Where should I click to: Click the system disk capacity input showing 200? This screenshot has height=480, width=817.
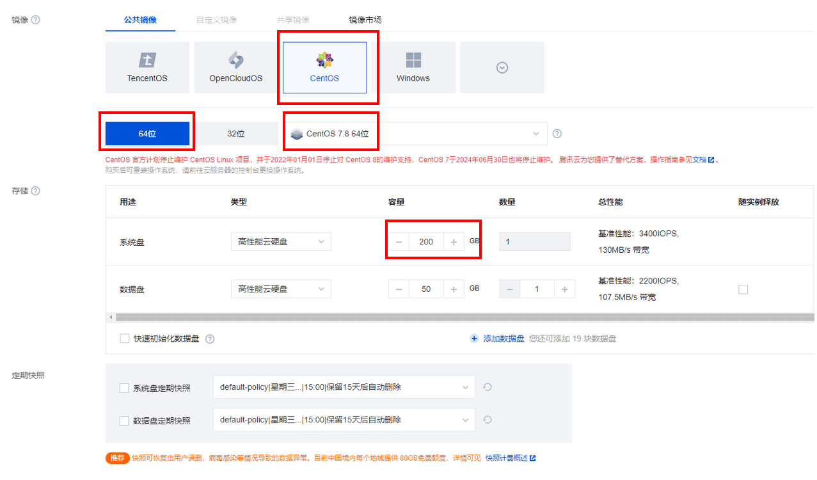pyautogui.click(x=427, y=241)
